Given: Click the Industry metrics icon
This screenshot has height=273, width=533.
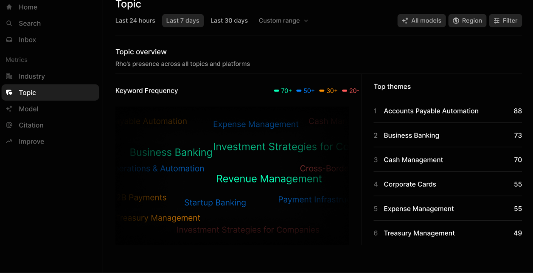Looking at the screenshot, I should pyautogui.click(x=9, y=76).
